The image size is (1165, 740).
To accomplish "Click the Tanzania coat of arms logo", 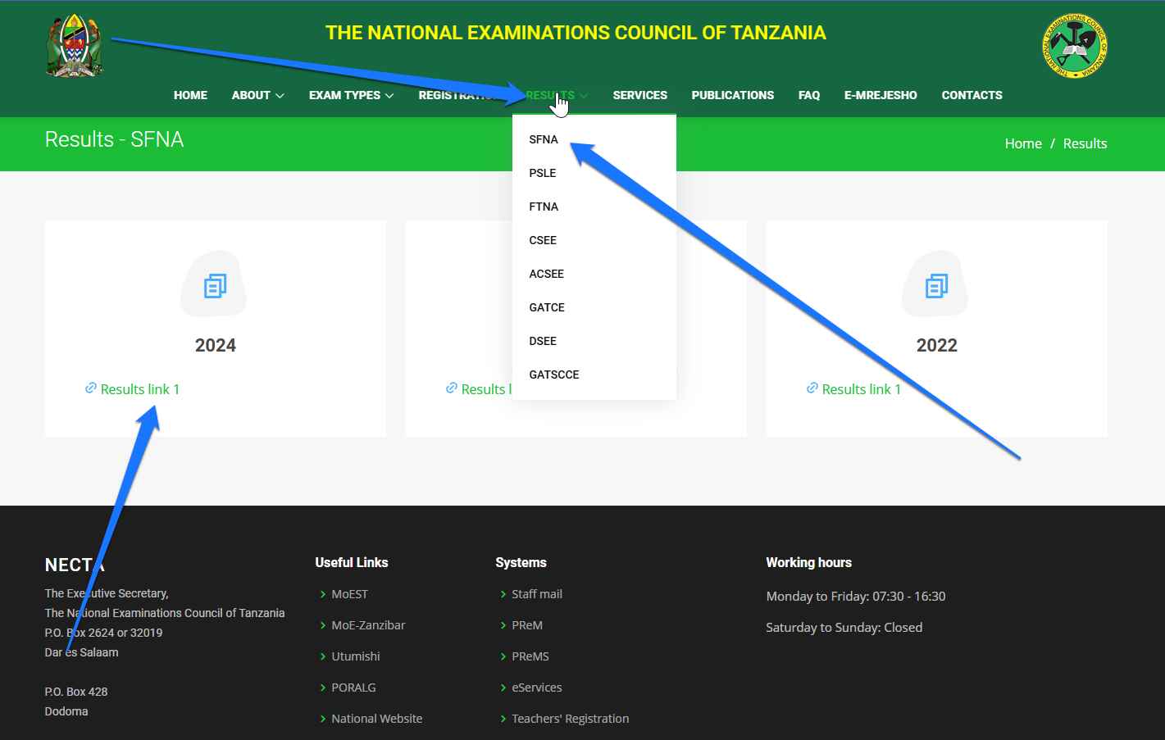I will pos(75,46).
